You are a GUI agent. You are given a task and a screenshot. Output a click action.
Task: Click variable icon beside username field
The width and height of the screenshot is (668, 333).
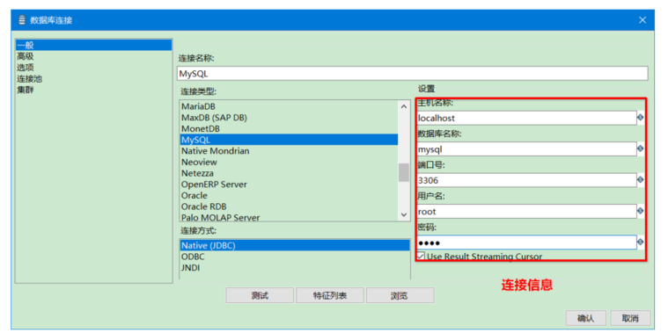click(640, 211)
